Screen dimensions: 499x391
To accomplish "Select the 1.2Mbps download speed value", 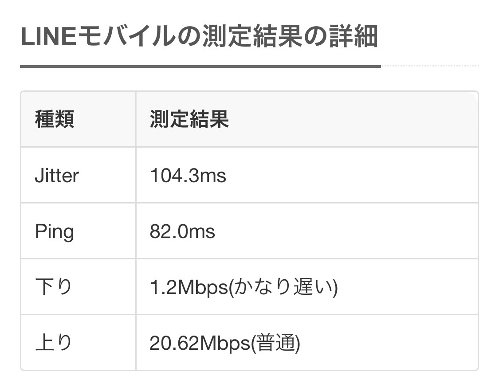I will click(x=189, y=287).
